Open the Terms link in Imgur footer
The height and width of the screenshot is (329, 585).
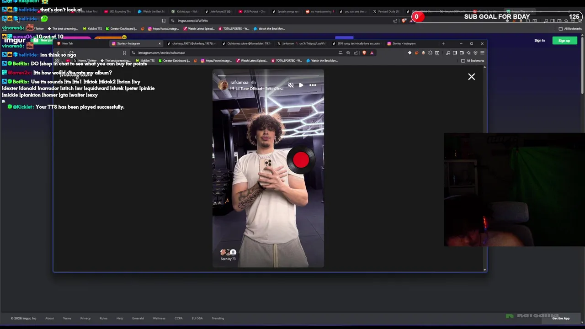[x=67, y=318]
